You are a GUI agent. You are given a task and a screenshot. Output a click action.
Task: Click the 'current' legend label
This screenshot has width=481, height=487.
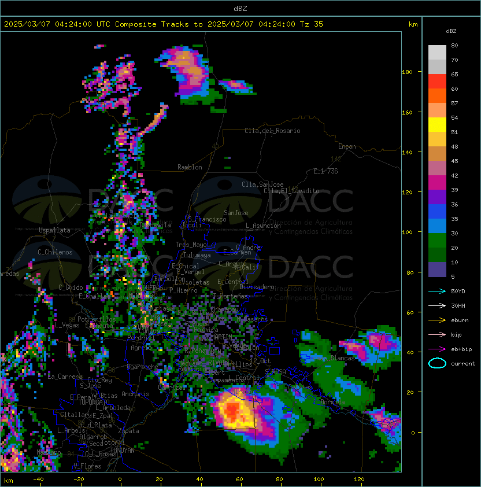pyautogui.click(x=463, y=364)
